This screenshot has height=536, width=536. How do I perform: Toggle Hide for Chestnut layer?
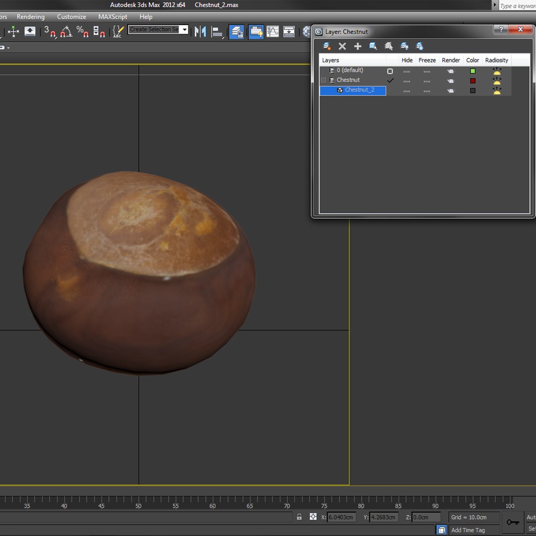(x=407, y=81)
